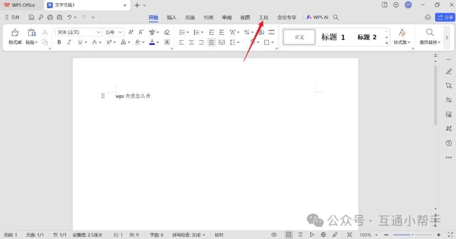Screen dimensions: 456x239
Task: Open the 文件 (File) menu
Action: click(12, 17)
